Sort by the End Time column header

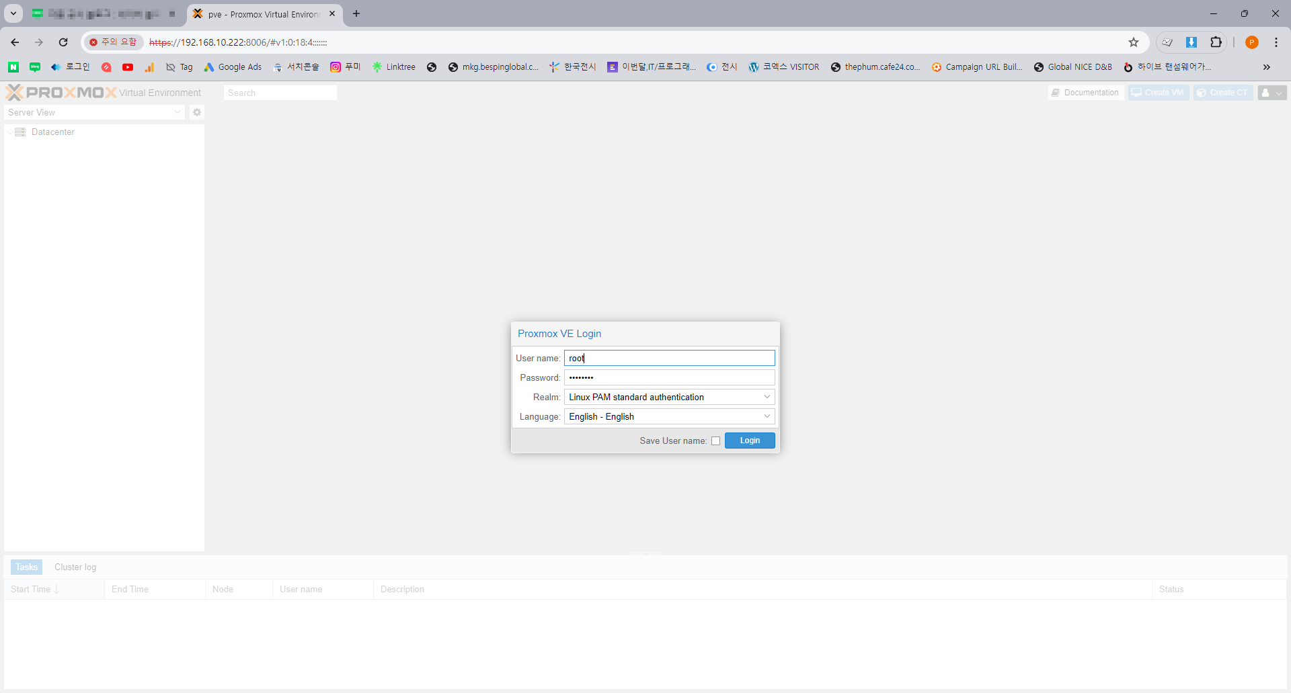pyautogui.click(x=155, y=590)
